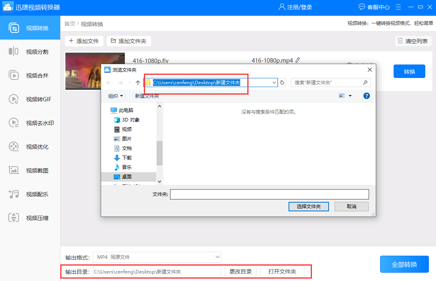
Task: Close the 浏览文件夹 dialog
Action: [369, 70]
